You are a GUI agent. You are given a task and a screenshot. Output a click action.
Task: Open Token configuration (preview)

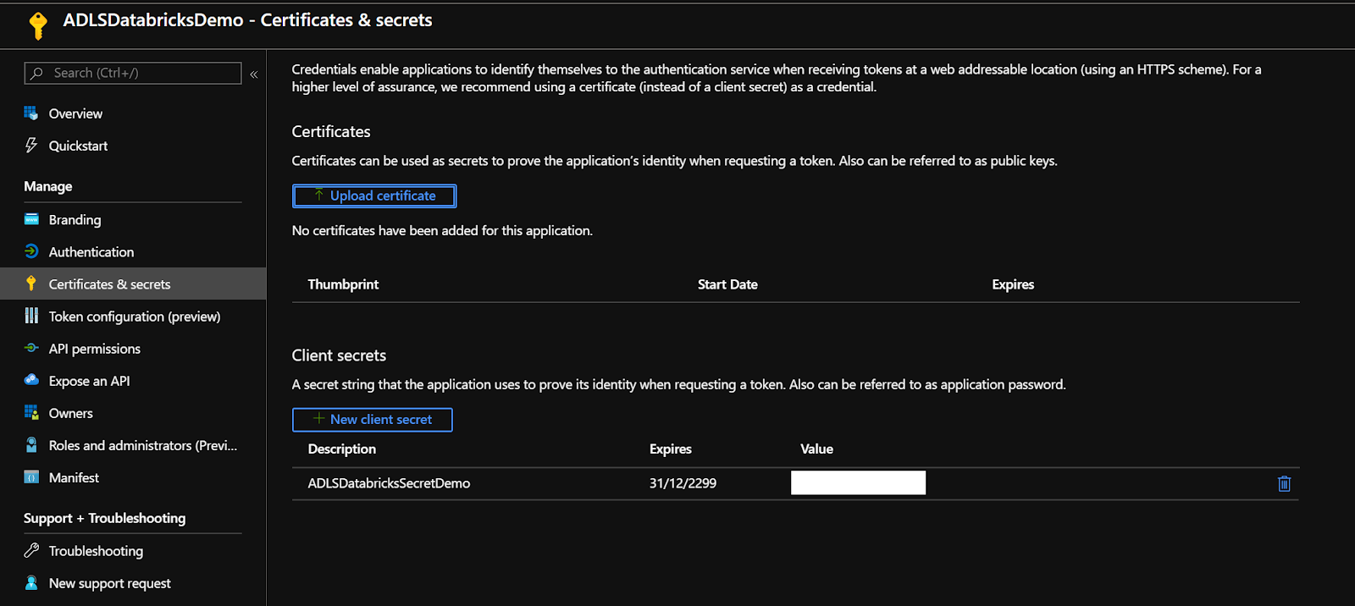tap(133, 316)
